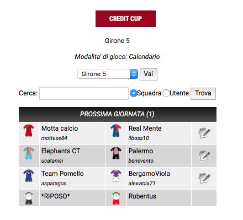
Task: Open the Girone 5 dropdown
Action: click(108, 74)
